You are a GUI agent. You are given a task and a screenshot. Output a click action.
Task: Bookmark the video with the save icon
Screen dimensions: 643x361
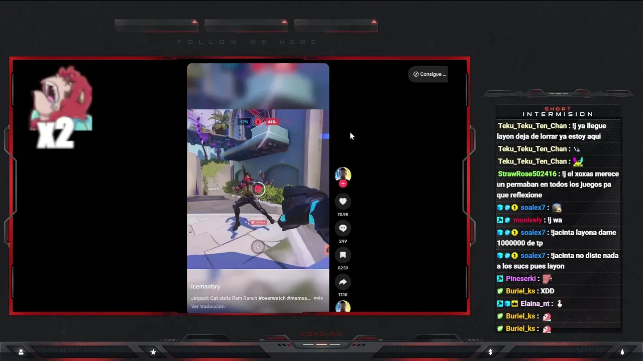[x=343, y=255]
